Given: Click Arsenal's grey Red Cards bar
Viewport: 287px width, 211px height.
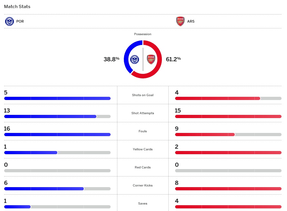Looking at the screenshot, I should point(228,171).
